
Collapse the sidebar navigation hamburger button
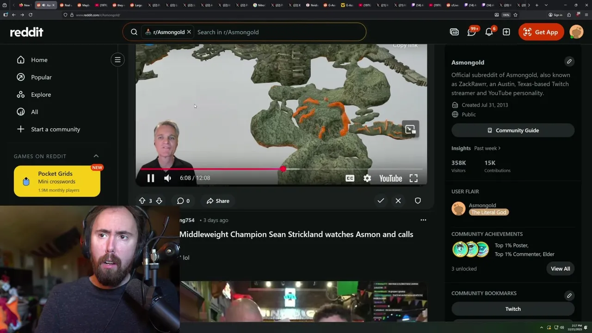(x=117, y=60)
